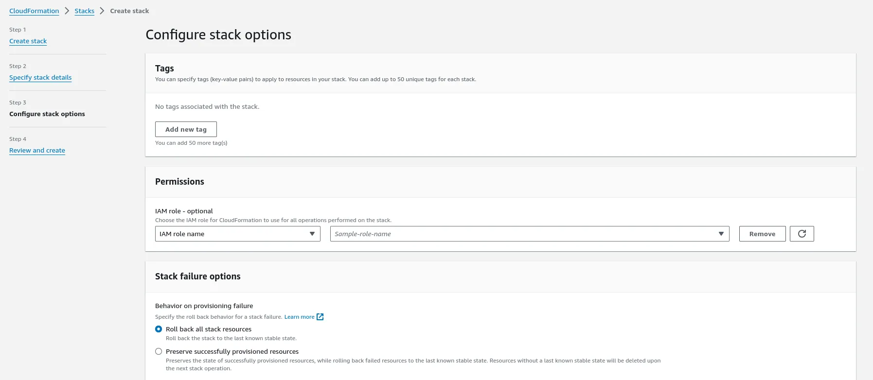Click 'You can add 50 more tag(s)' text

(x=191, y=143)
